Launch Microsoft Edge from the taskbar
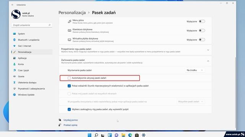245x137 pixels. 130,135
